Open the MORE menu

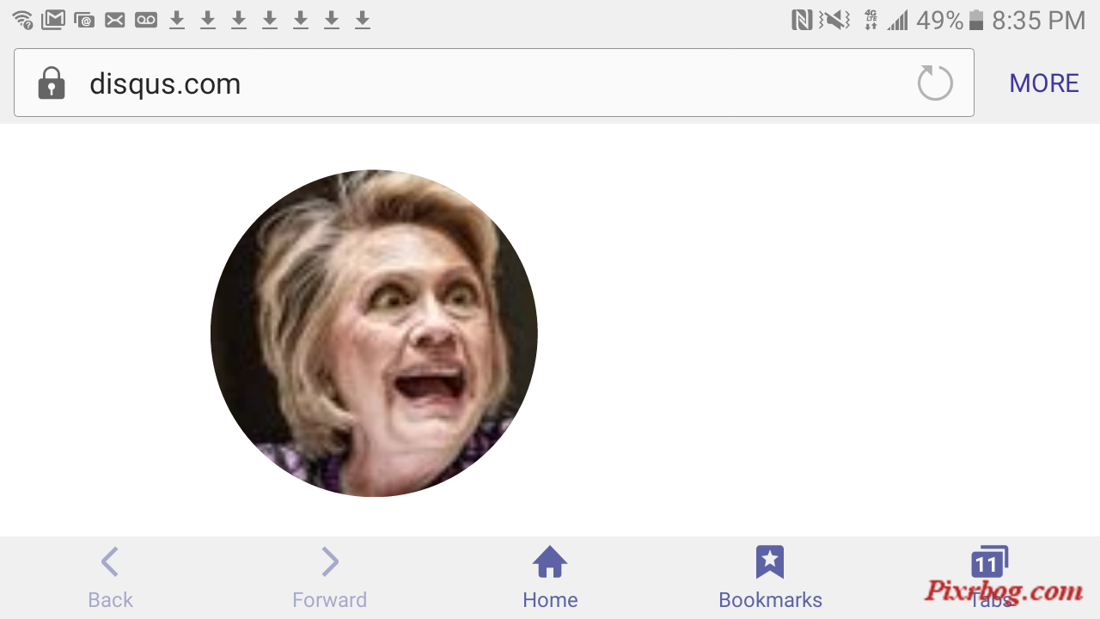pos(1044,83)
